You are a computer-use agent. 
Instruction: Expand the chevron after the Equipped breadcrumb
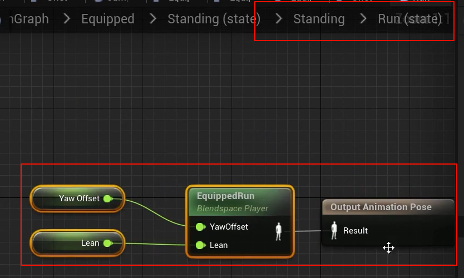[x=152, y=19]
